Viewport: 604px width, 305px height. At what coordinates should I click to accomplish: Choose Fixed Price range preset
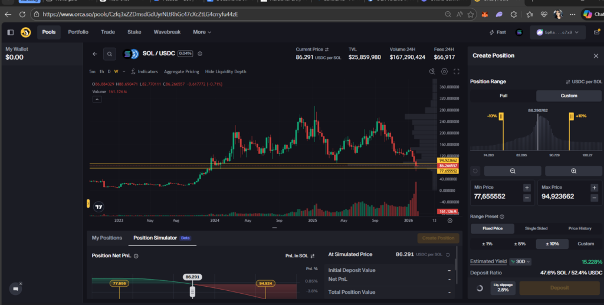(493, 228)
